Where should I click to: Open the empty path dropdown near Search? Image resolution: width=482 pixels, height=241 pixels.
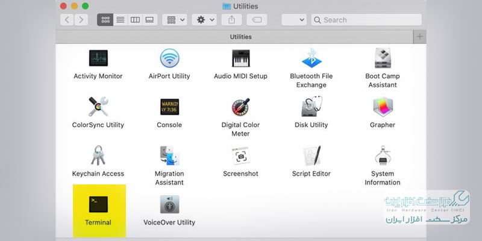click(x=294, y=20)
